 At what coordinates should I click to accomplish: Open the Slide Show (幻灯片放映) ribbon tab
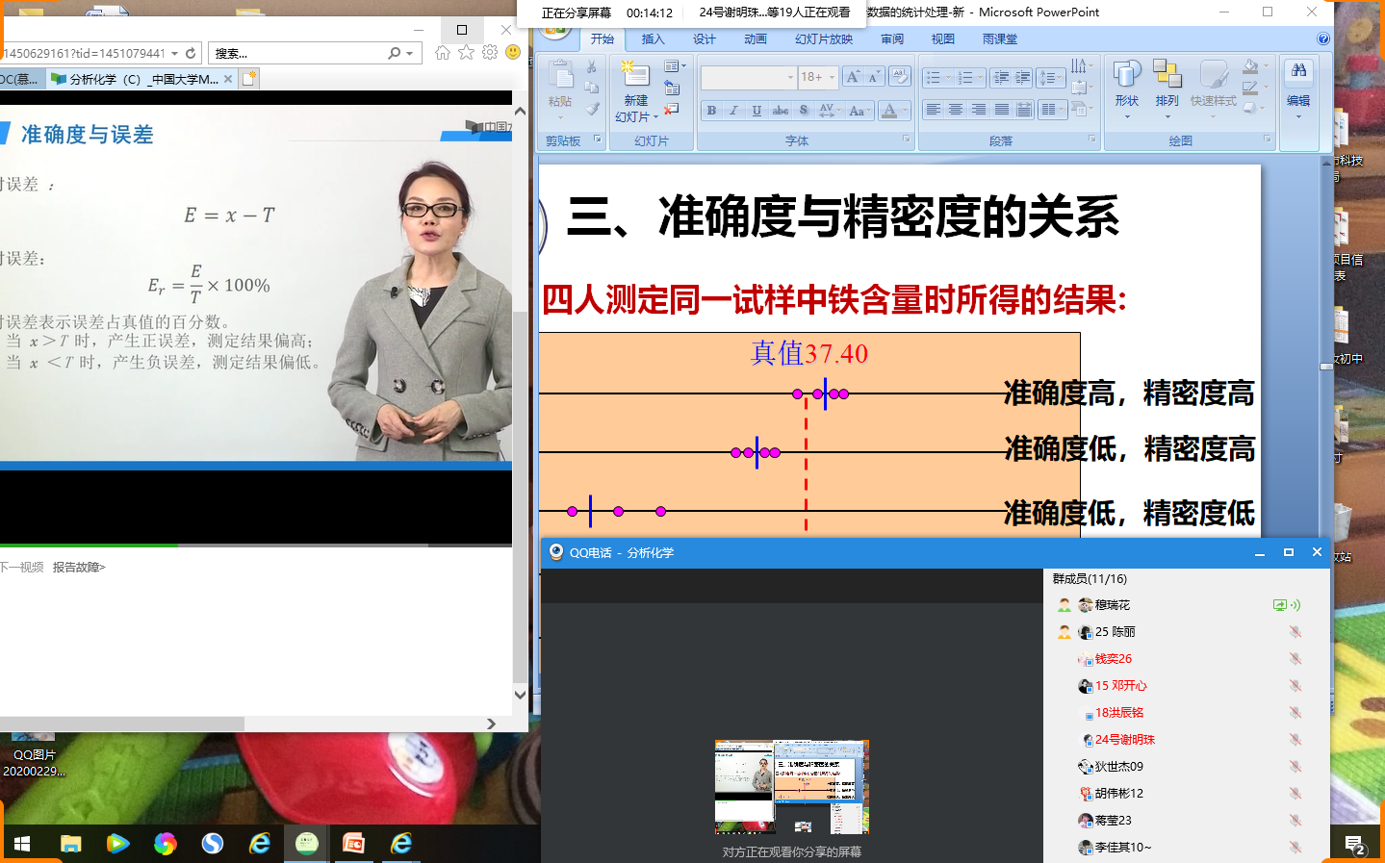tap(824, 39)
